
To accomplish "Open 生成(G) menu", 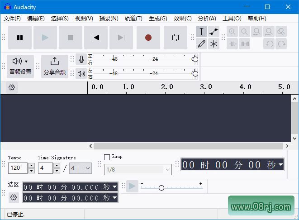I will 158,19.
